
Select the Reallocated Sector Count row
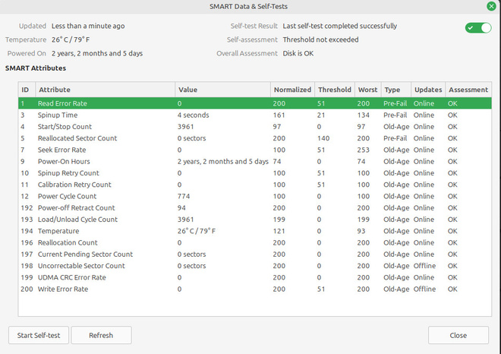[x=254, y=138]
